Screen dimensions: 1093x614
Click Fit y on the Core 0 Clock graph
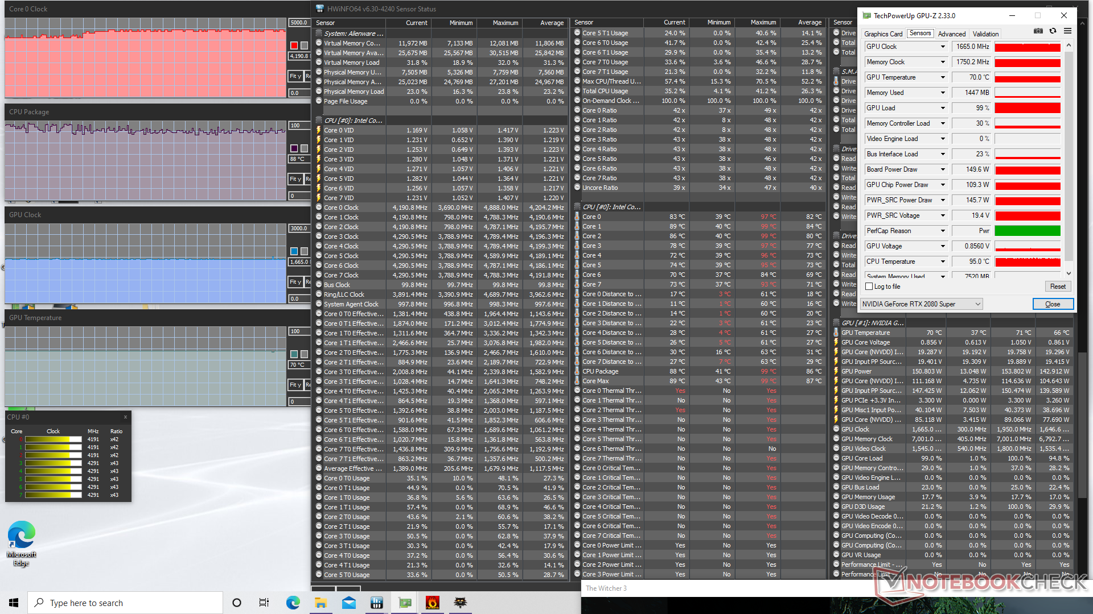[295, 76]
